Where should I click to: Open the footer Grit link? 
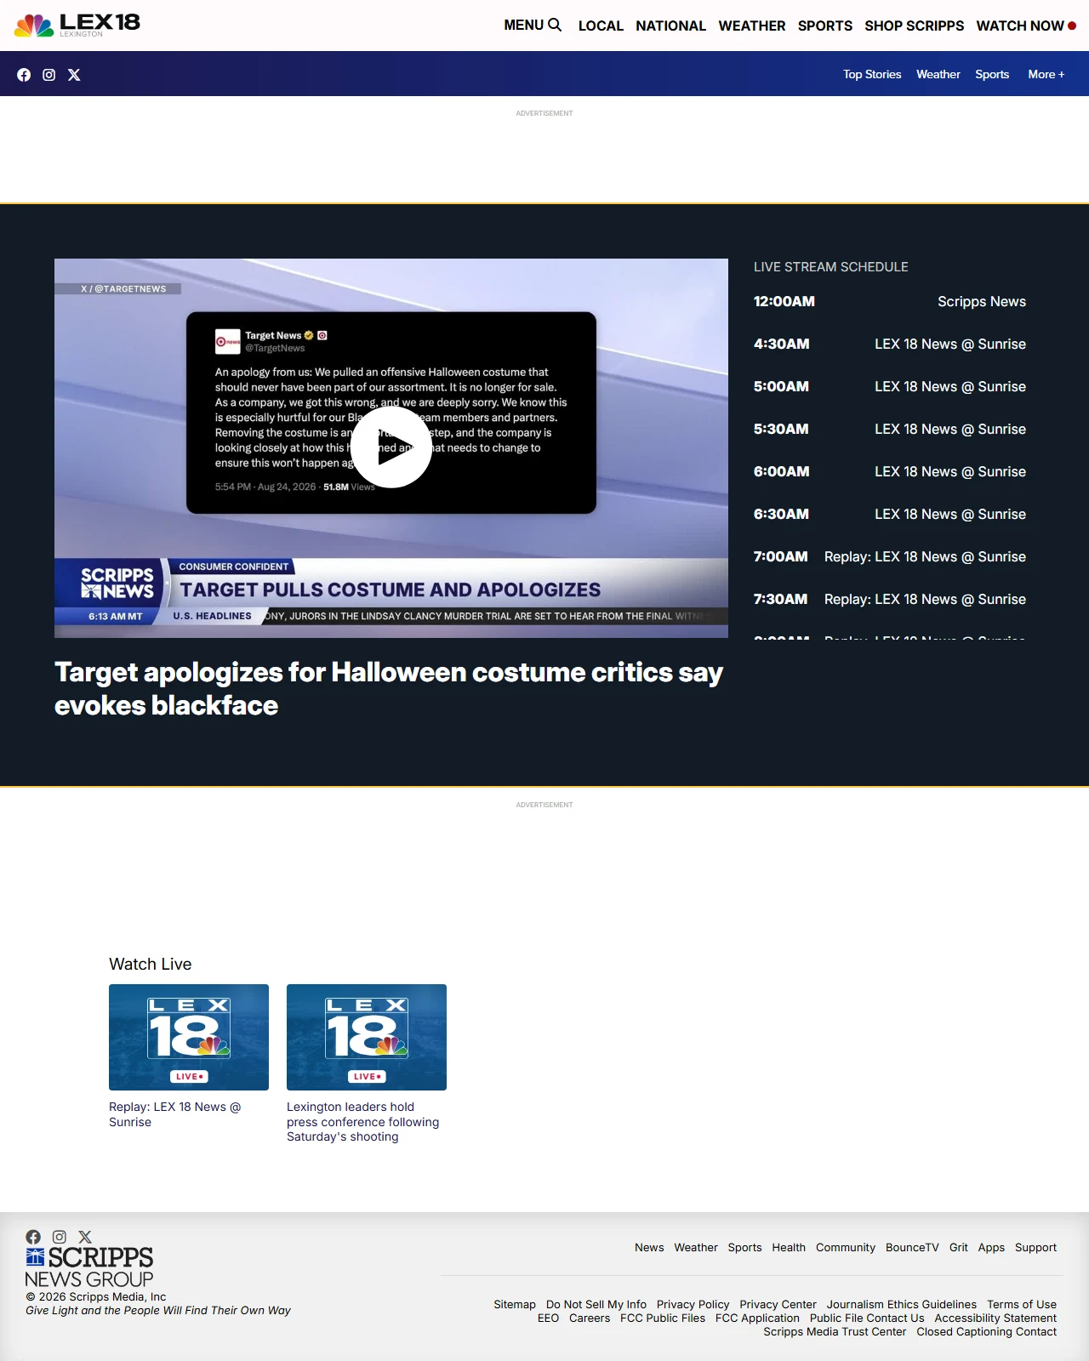point(959,1247)
